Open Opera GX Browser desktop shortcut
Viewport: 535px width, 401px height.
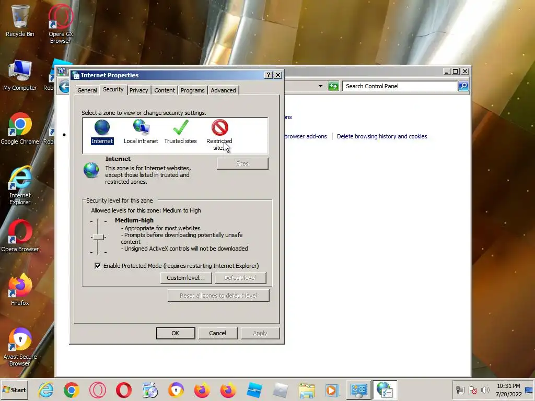click(61, 24)
